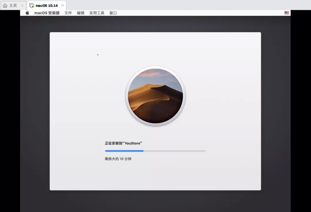Open the 实用工具 menu

(x=97, y=13)
